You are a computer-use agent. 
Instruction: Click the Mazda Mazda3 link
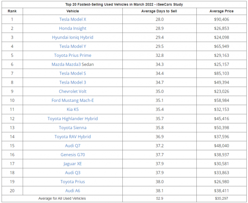click(x=65, y=65)
